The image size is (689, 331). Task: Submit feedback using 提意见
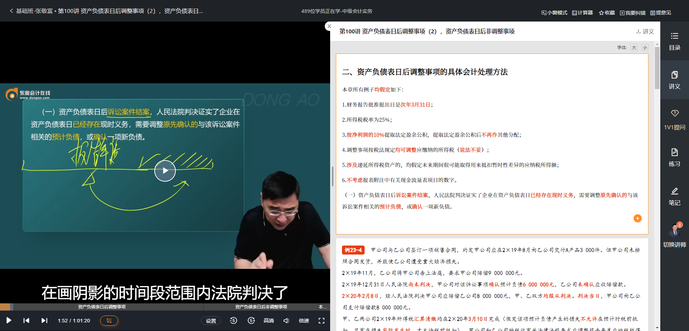coord(661,12)
